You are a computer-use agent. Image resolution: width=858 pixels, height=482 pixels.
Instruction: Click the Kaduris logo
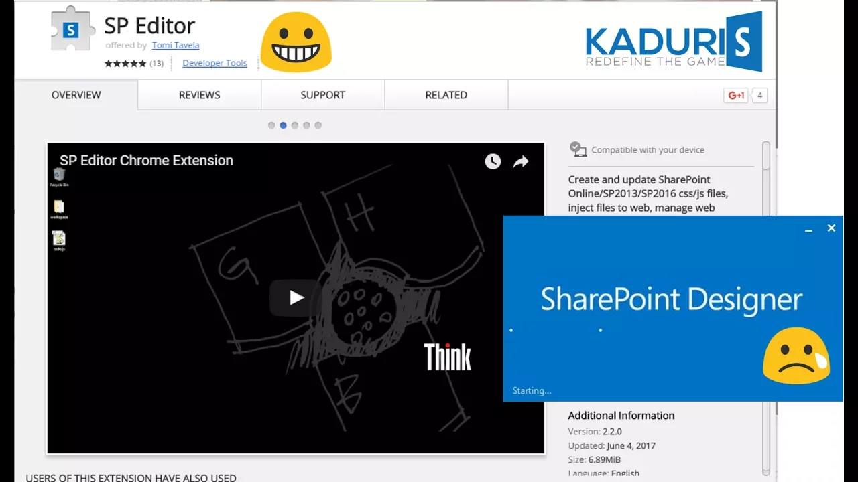(x=674, y=42)
